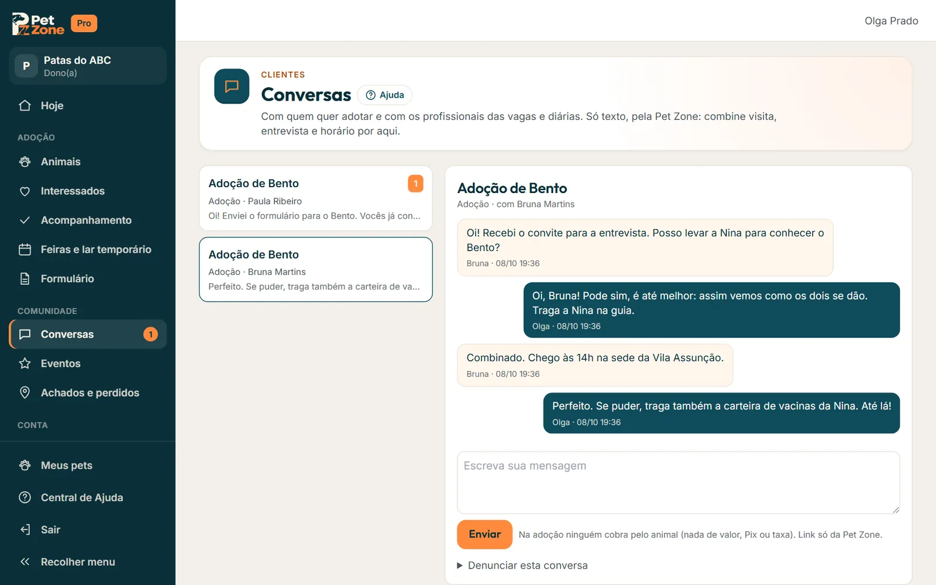Click the orange unread badge on sidebar Conversas
Screen dimensions: 936x585
tap(150, 335)
